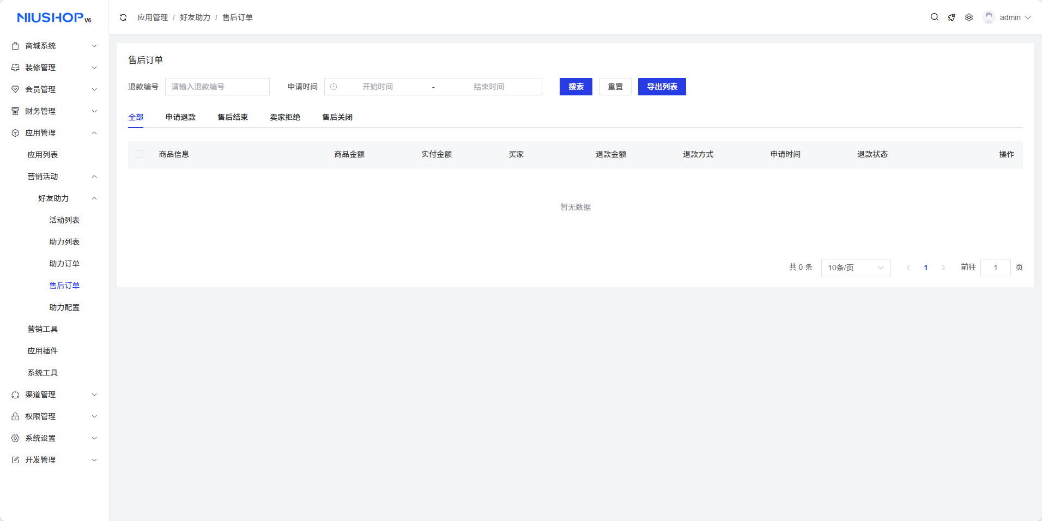Toggle the select-all checkbox in table header
1042x521 pixels.
(x=140, y=154)
